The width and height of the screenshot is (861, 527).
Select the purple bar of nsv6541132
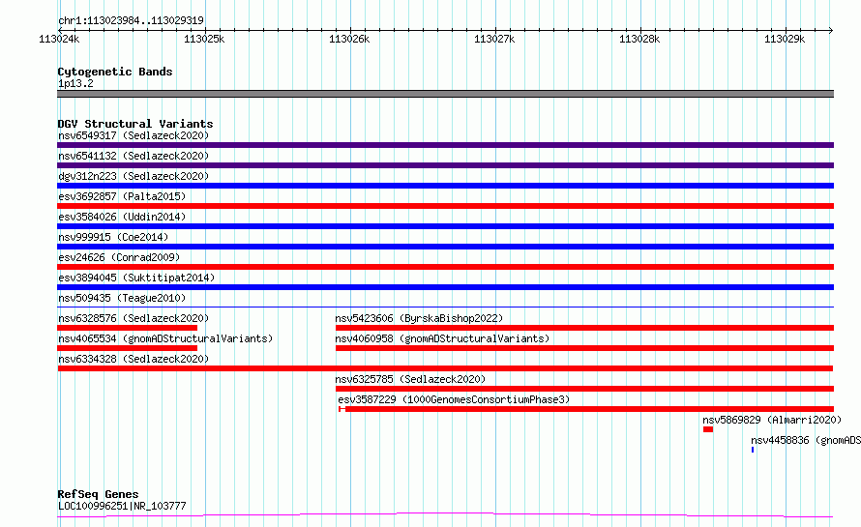pyautogui.click(x=445, y=165)
